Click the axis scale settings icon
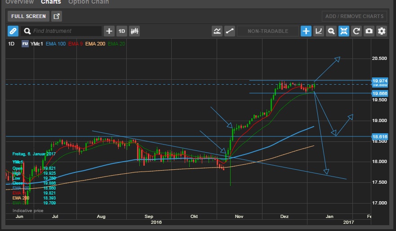Image resolution: width=396 pixels, height=231 pixels. (x=319, y=31)
